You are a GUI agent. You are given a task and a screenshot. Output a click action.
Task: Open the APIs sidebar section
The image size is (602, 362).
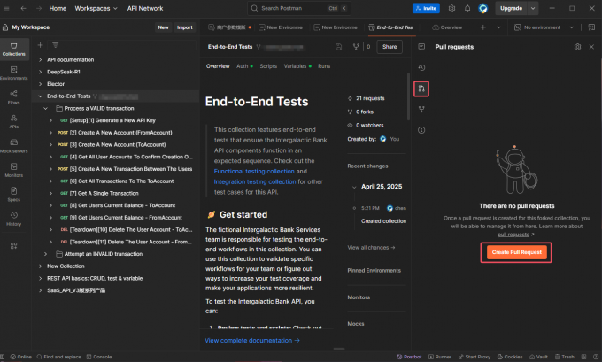click(x=14, y=121)
